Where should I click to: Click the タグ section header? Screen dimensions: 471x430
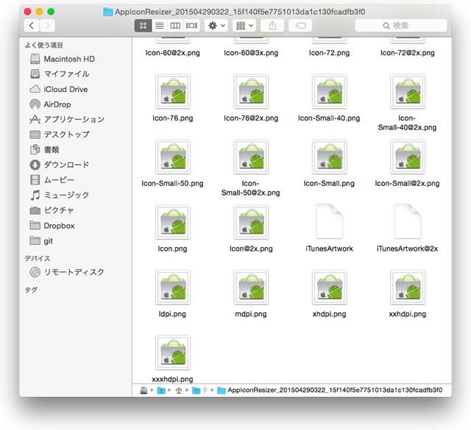pos(31,290)
